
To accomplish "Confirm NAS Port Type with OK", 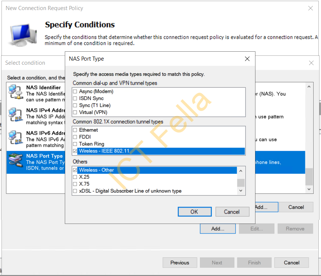I will tap(195, 212).
